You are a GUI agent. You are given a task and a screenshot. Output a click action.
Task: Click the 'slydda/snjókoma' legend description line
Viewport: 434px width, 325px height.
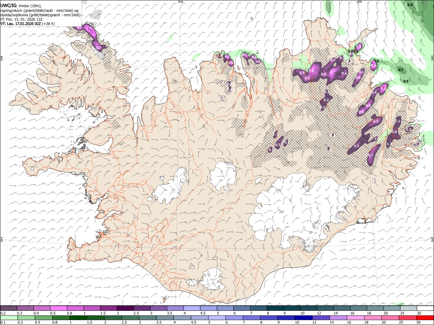(x=41, y=15)
